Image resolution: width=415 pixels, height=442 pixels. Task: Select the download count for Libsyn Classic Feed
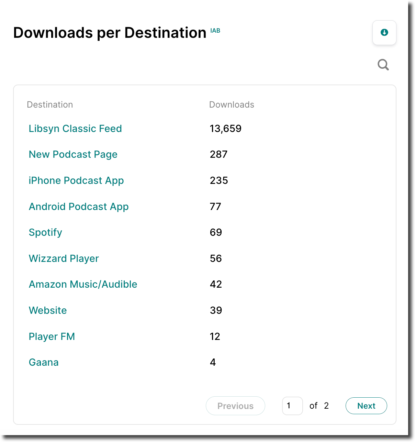pyautogui.click(x=226, y=129)
